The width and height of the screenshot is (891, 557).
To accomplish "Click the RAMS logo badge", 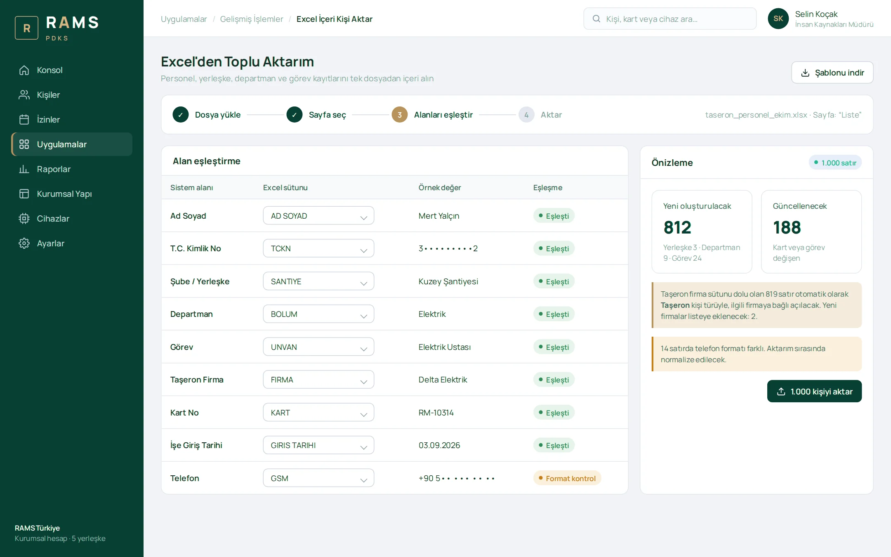I will coord(26,28).
